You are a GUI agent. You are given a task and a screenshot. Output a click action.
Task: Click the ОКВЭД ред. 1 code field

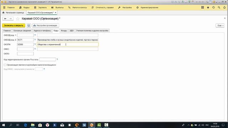(x=25, y=35)
